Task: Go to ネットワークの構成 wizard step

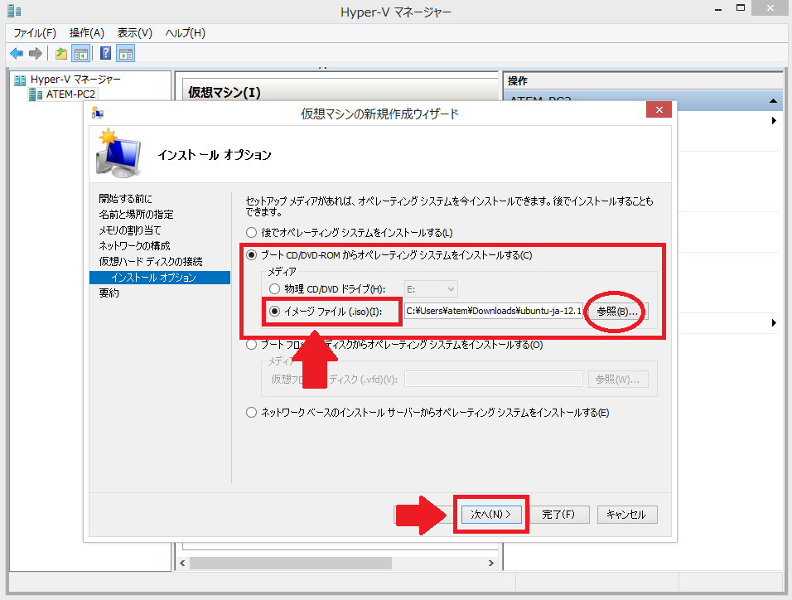Action: click(134, 245)
